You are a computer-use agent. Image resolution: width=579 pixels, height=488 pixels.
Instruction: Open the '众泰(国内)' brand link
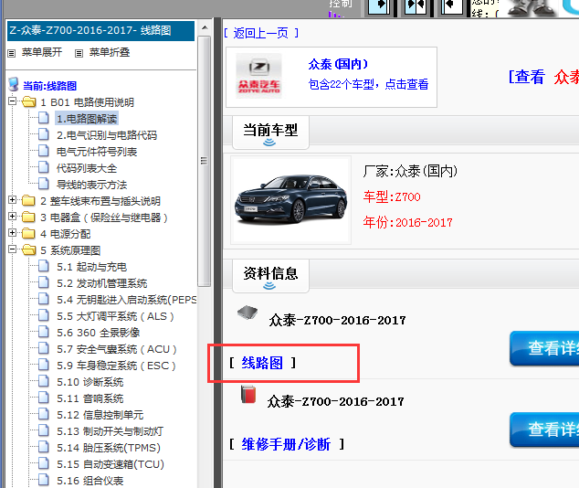tap(338, 64)
